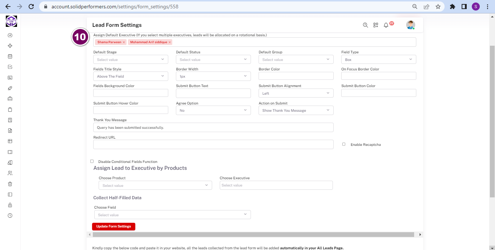
Task: Open the dollar invoice file sidebar icon
Action: point(10,131)
